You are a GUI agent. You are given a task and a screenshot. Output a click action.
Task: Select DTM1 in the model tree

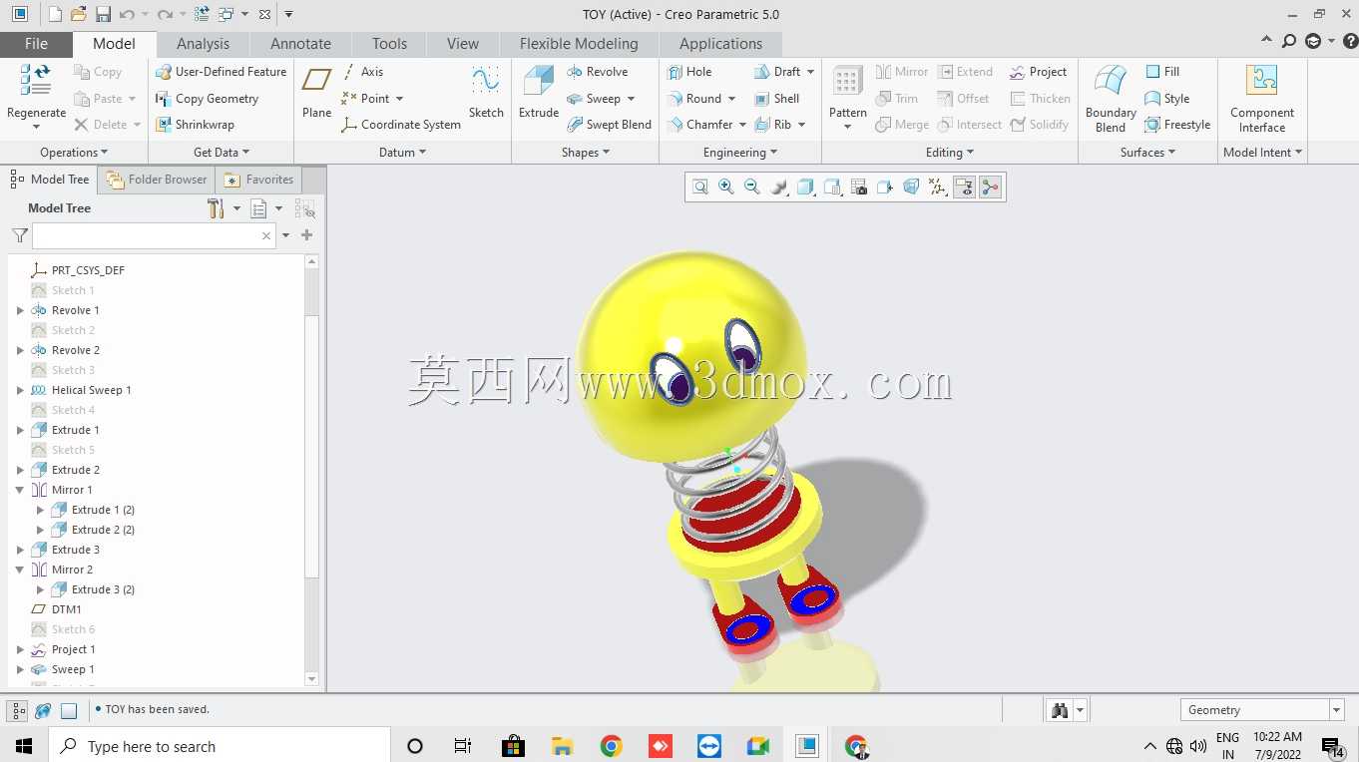66,609
